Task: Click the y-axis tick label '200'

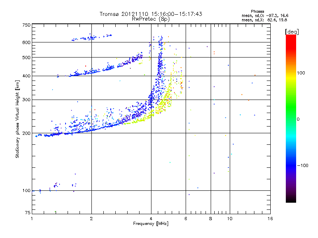Action: tap(26, 133)
